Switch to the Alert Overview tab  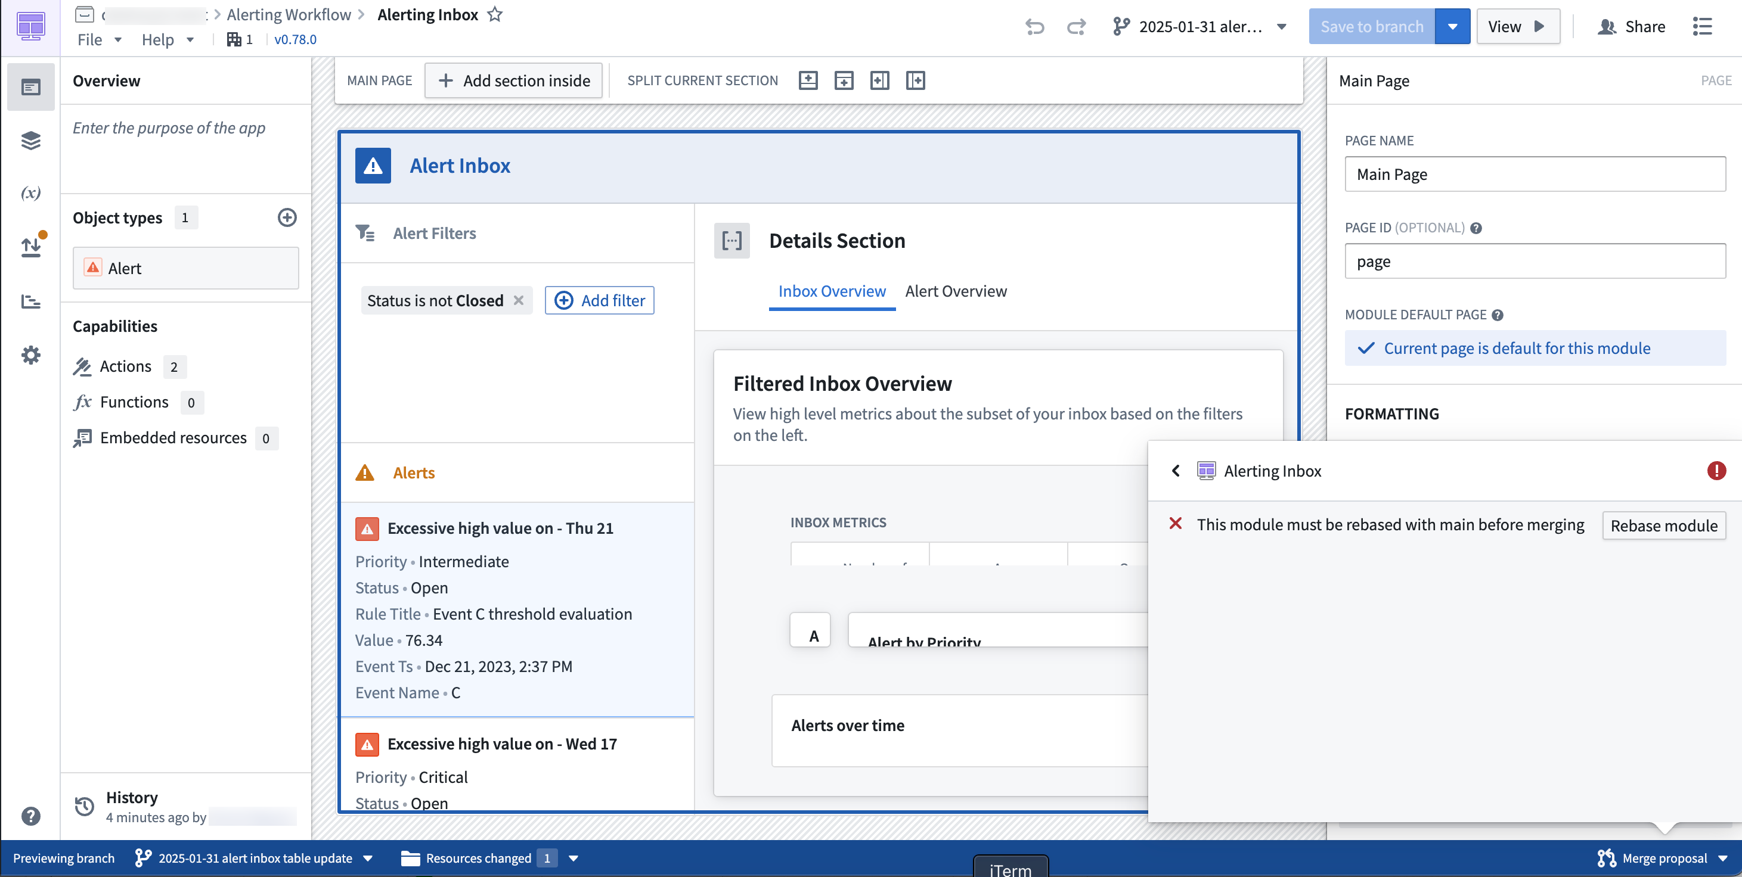tap(956, 291)
